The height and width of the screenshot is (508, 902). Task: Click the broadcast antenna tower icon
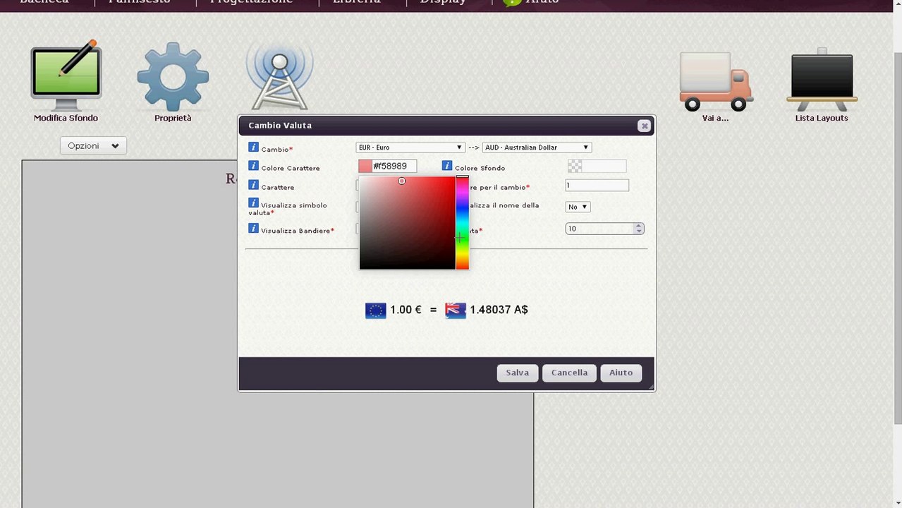coord(280,76)
